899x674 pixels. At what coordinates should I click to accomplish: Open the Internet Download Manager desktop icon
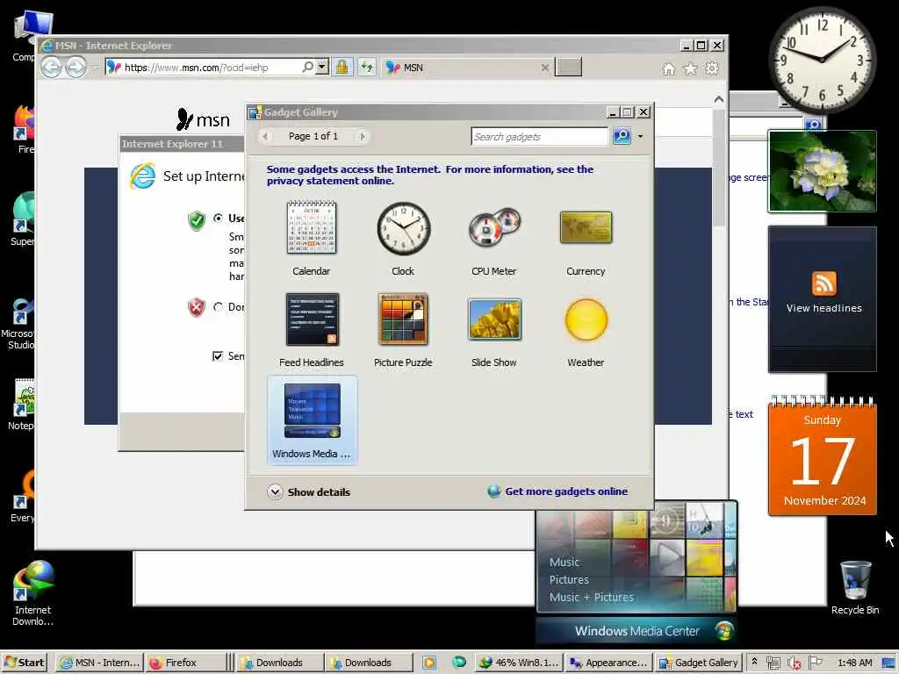point(32,594)
